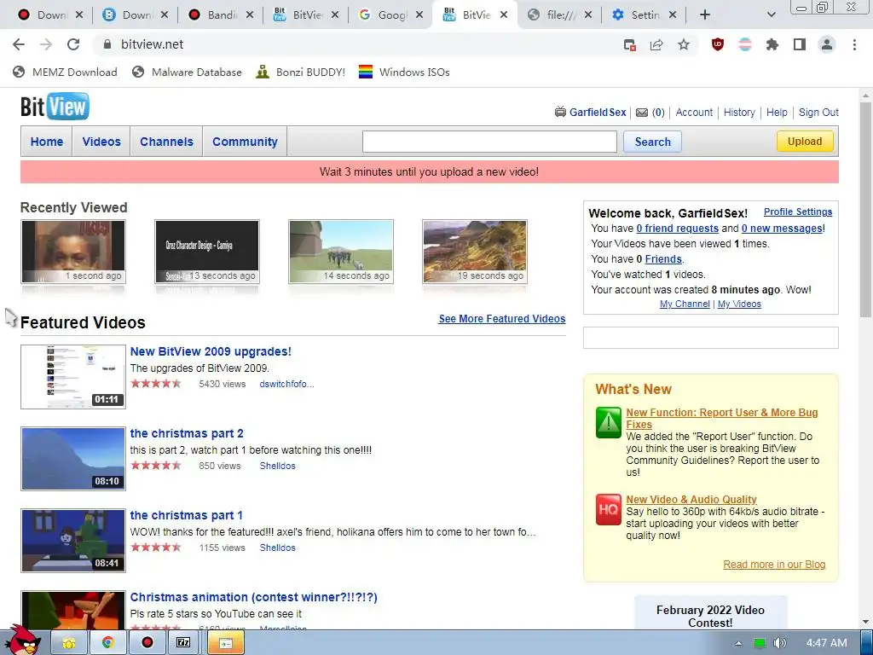Open Chrome from the taskbar

point(107,643)
